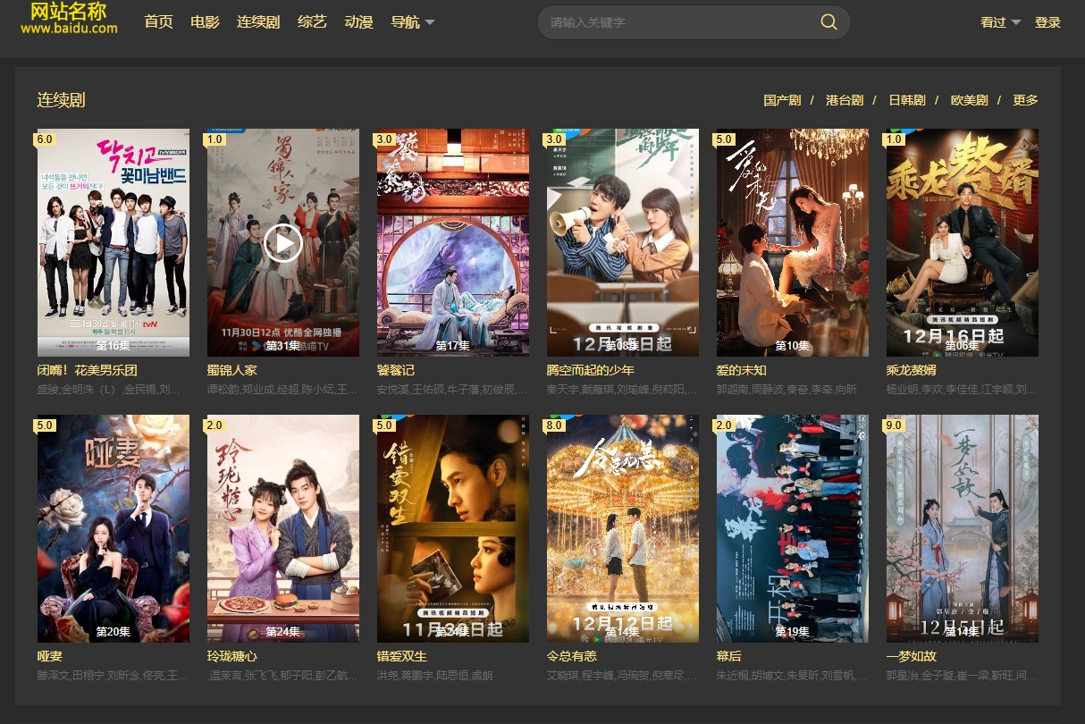
Task: Click the 玲珑糖心 title link
Action: coord(232,656)
